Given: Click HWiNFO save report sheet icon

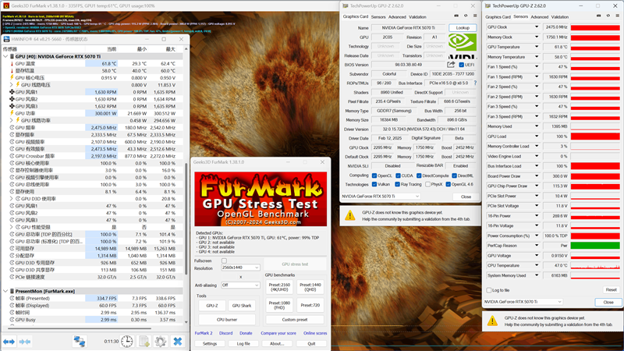Looking at the screenshot, I should 144,341.
